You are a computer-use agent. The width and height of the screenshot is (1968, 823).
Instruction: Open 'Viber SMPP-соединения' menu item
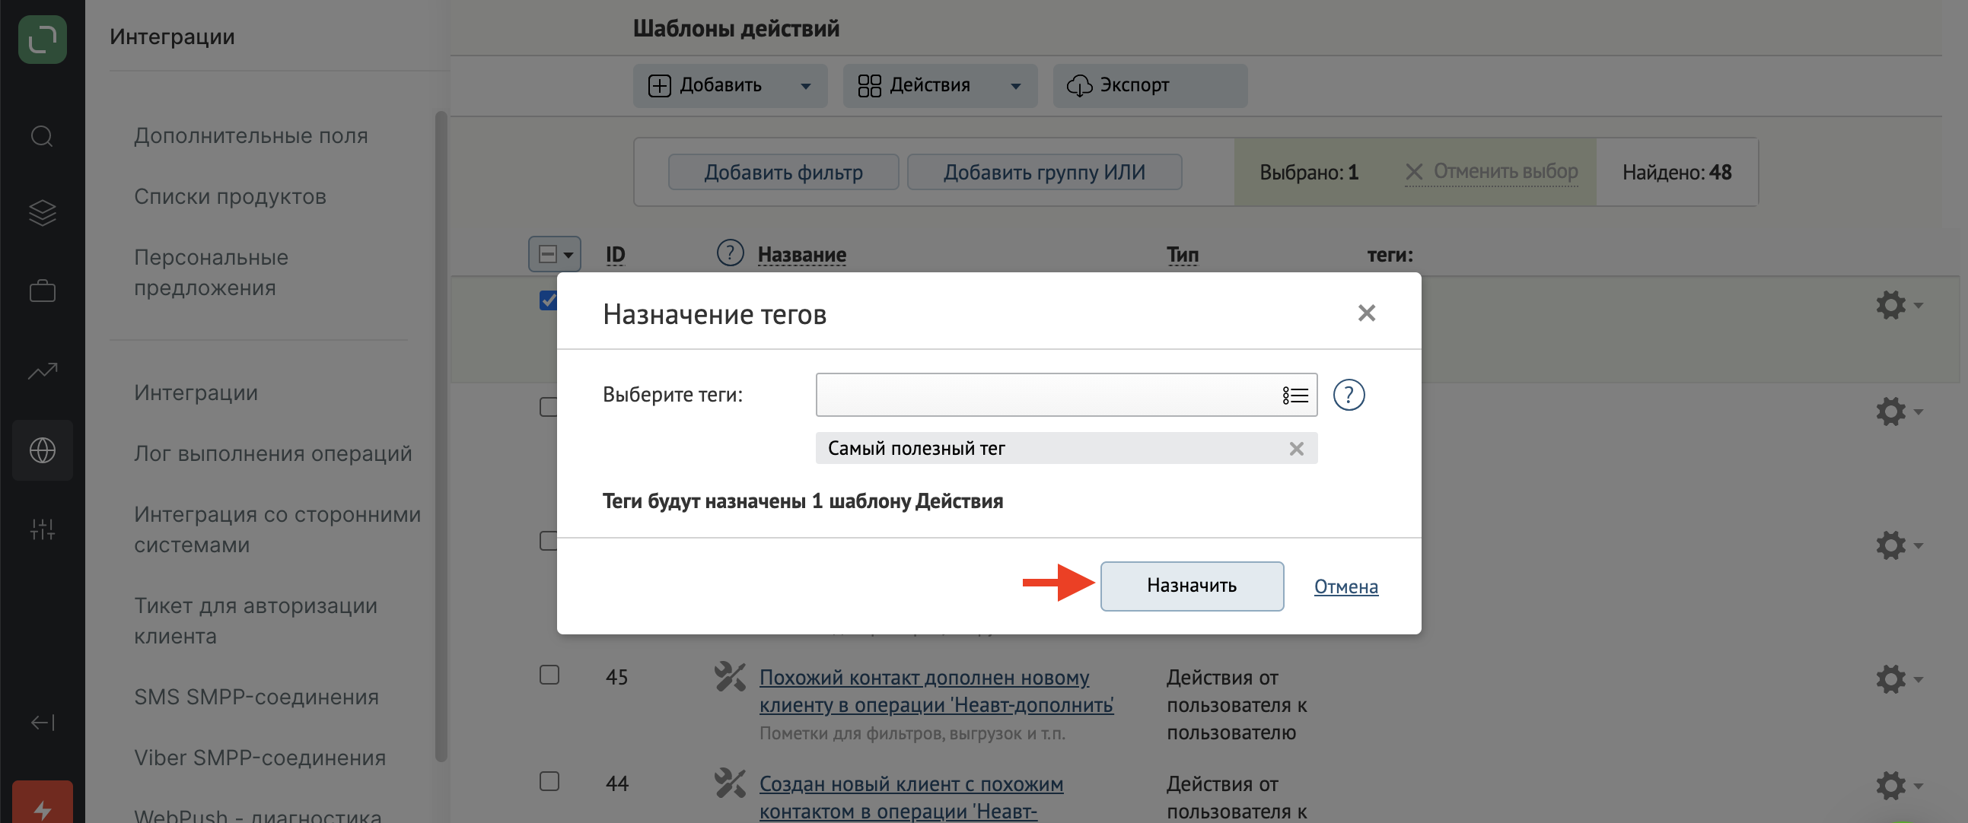(260, 758)
